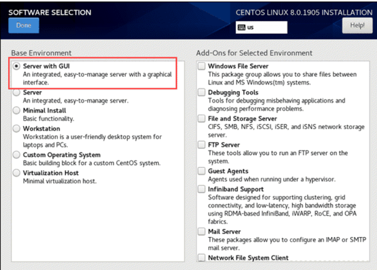Tick the Infiniband Support checkbox
The height and width of the screenshot is (270, 377).
[x=202, y=189]
